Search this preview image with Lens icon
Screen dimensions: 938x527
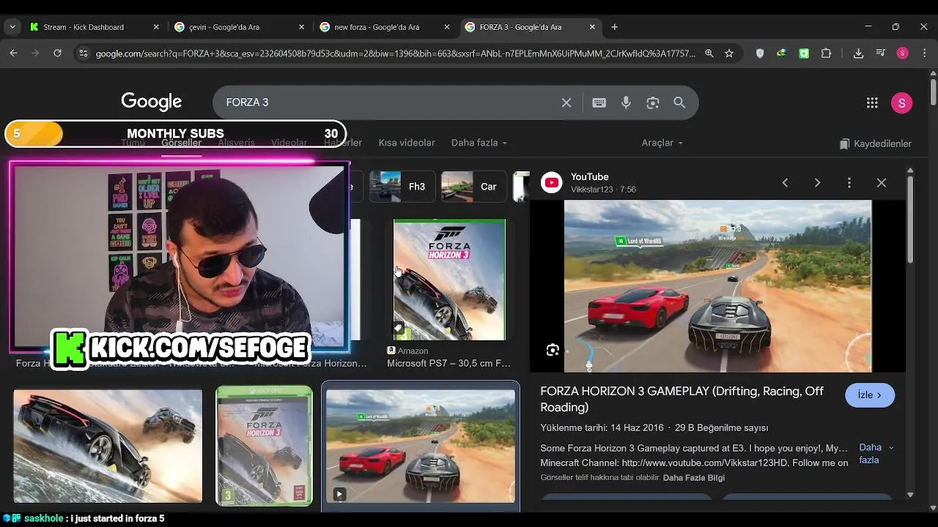pos(553,350)
